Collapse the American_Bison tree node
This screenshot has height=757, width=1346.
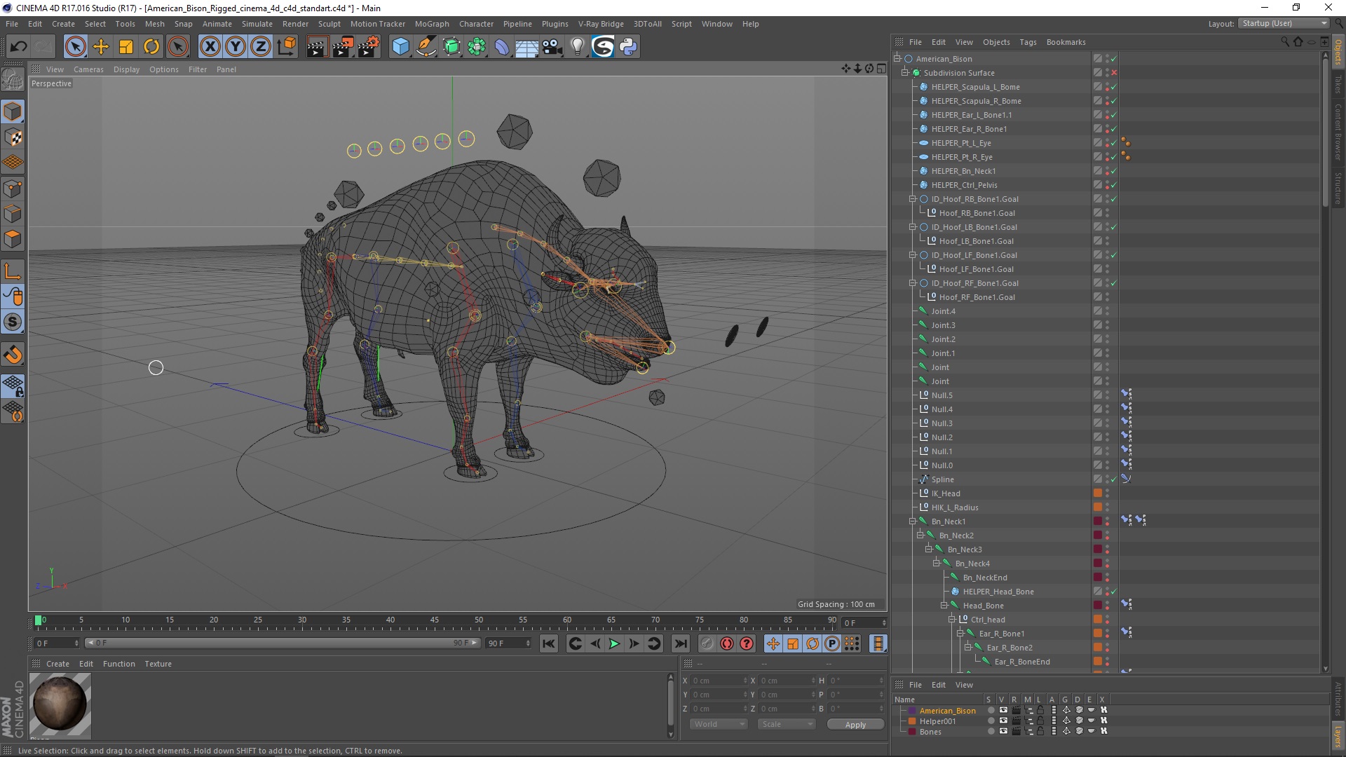click(x=897, y=59)
